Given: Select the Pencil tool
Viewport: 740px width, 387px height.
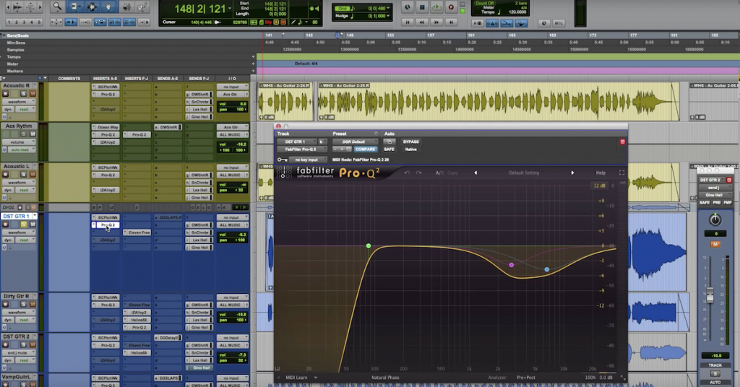Looking at the screenshot, I should pyautogui.click(x=142, y=6).
